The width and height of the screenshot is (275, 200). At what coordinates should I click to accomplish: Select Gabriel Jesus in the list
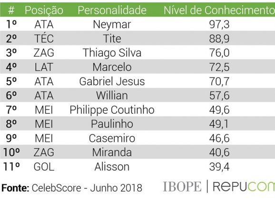(x=112, y=81)
